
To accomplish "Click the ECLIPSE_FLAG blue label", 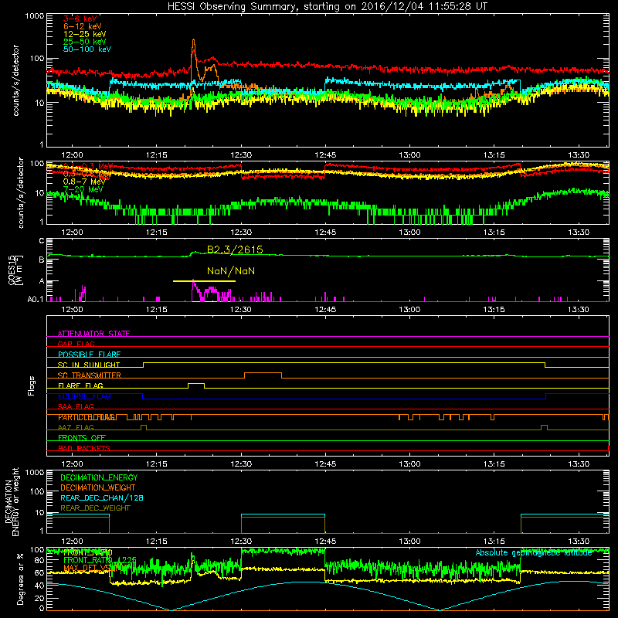I will tap(84, 396).
